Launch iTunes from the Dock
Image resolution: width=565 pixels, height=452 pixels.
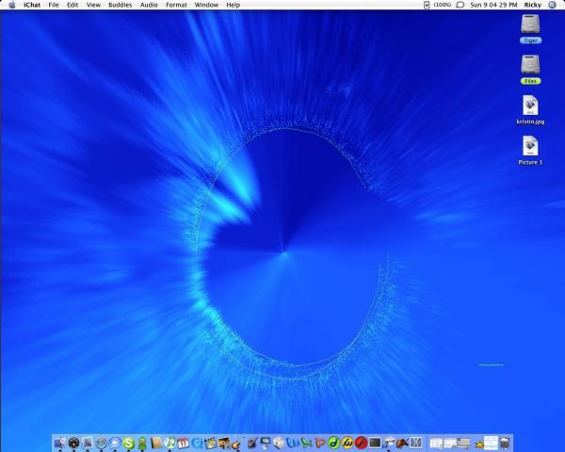pyautogui.click(x=169, y=443)
